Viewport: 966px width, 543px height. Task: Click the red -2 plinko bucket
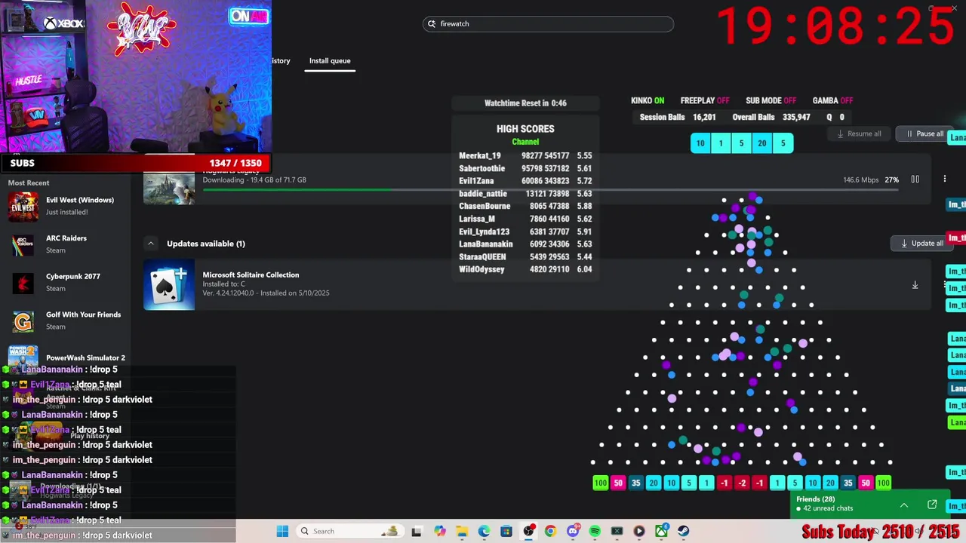coord(742,483)
